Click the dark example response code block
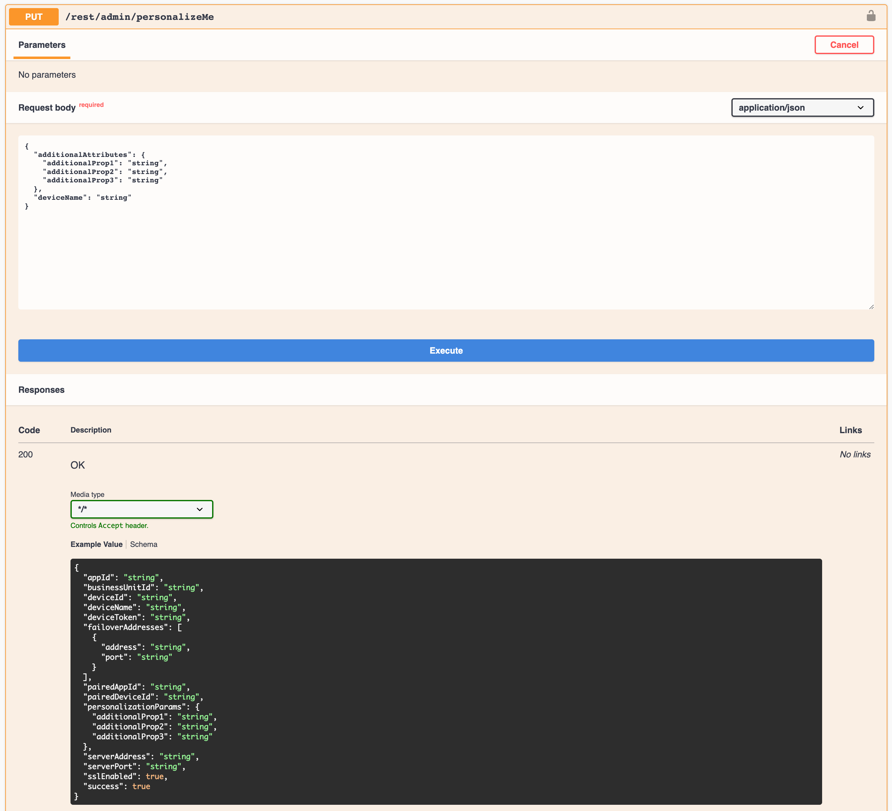 coord(446,681)
